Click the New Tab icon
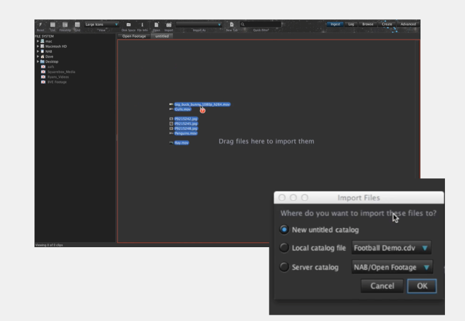Viewport: 465px width, 321px height. 232,24
